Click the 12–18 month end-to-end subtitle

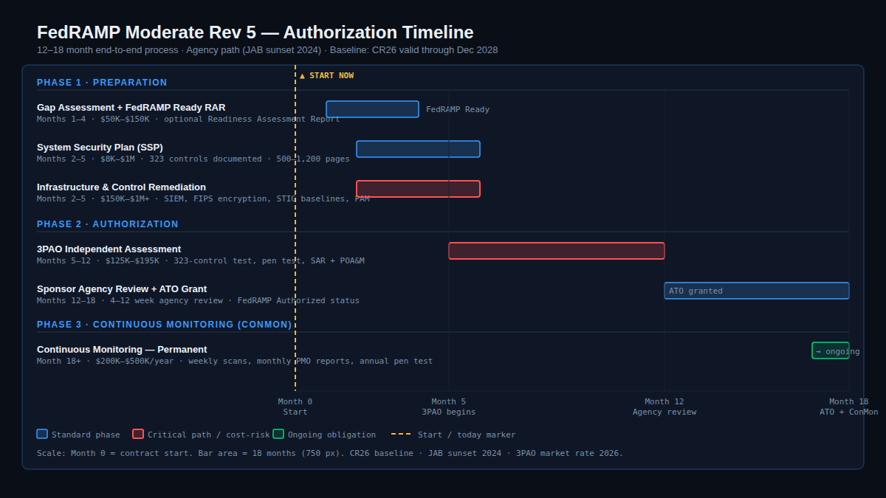coord(267,50)
